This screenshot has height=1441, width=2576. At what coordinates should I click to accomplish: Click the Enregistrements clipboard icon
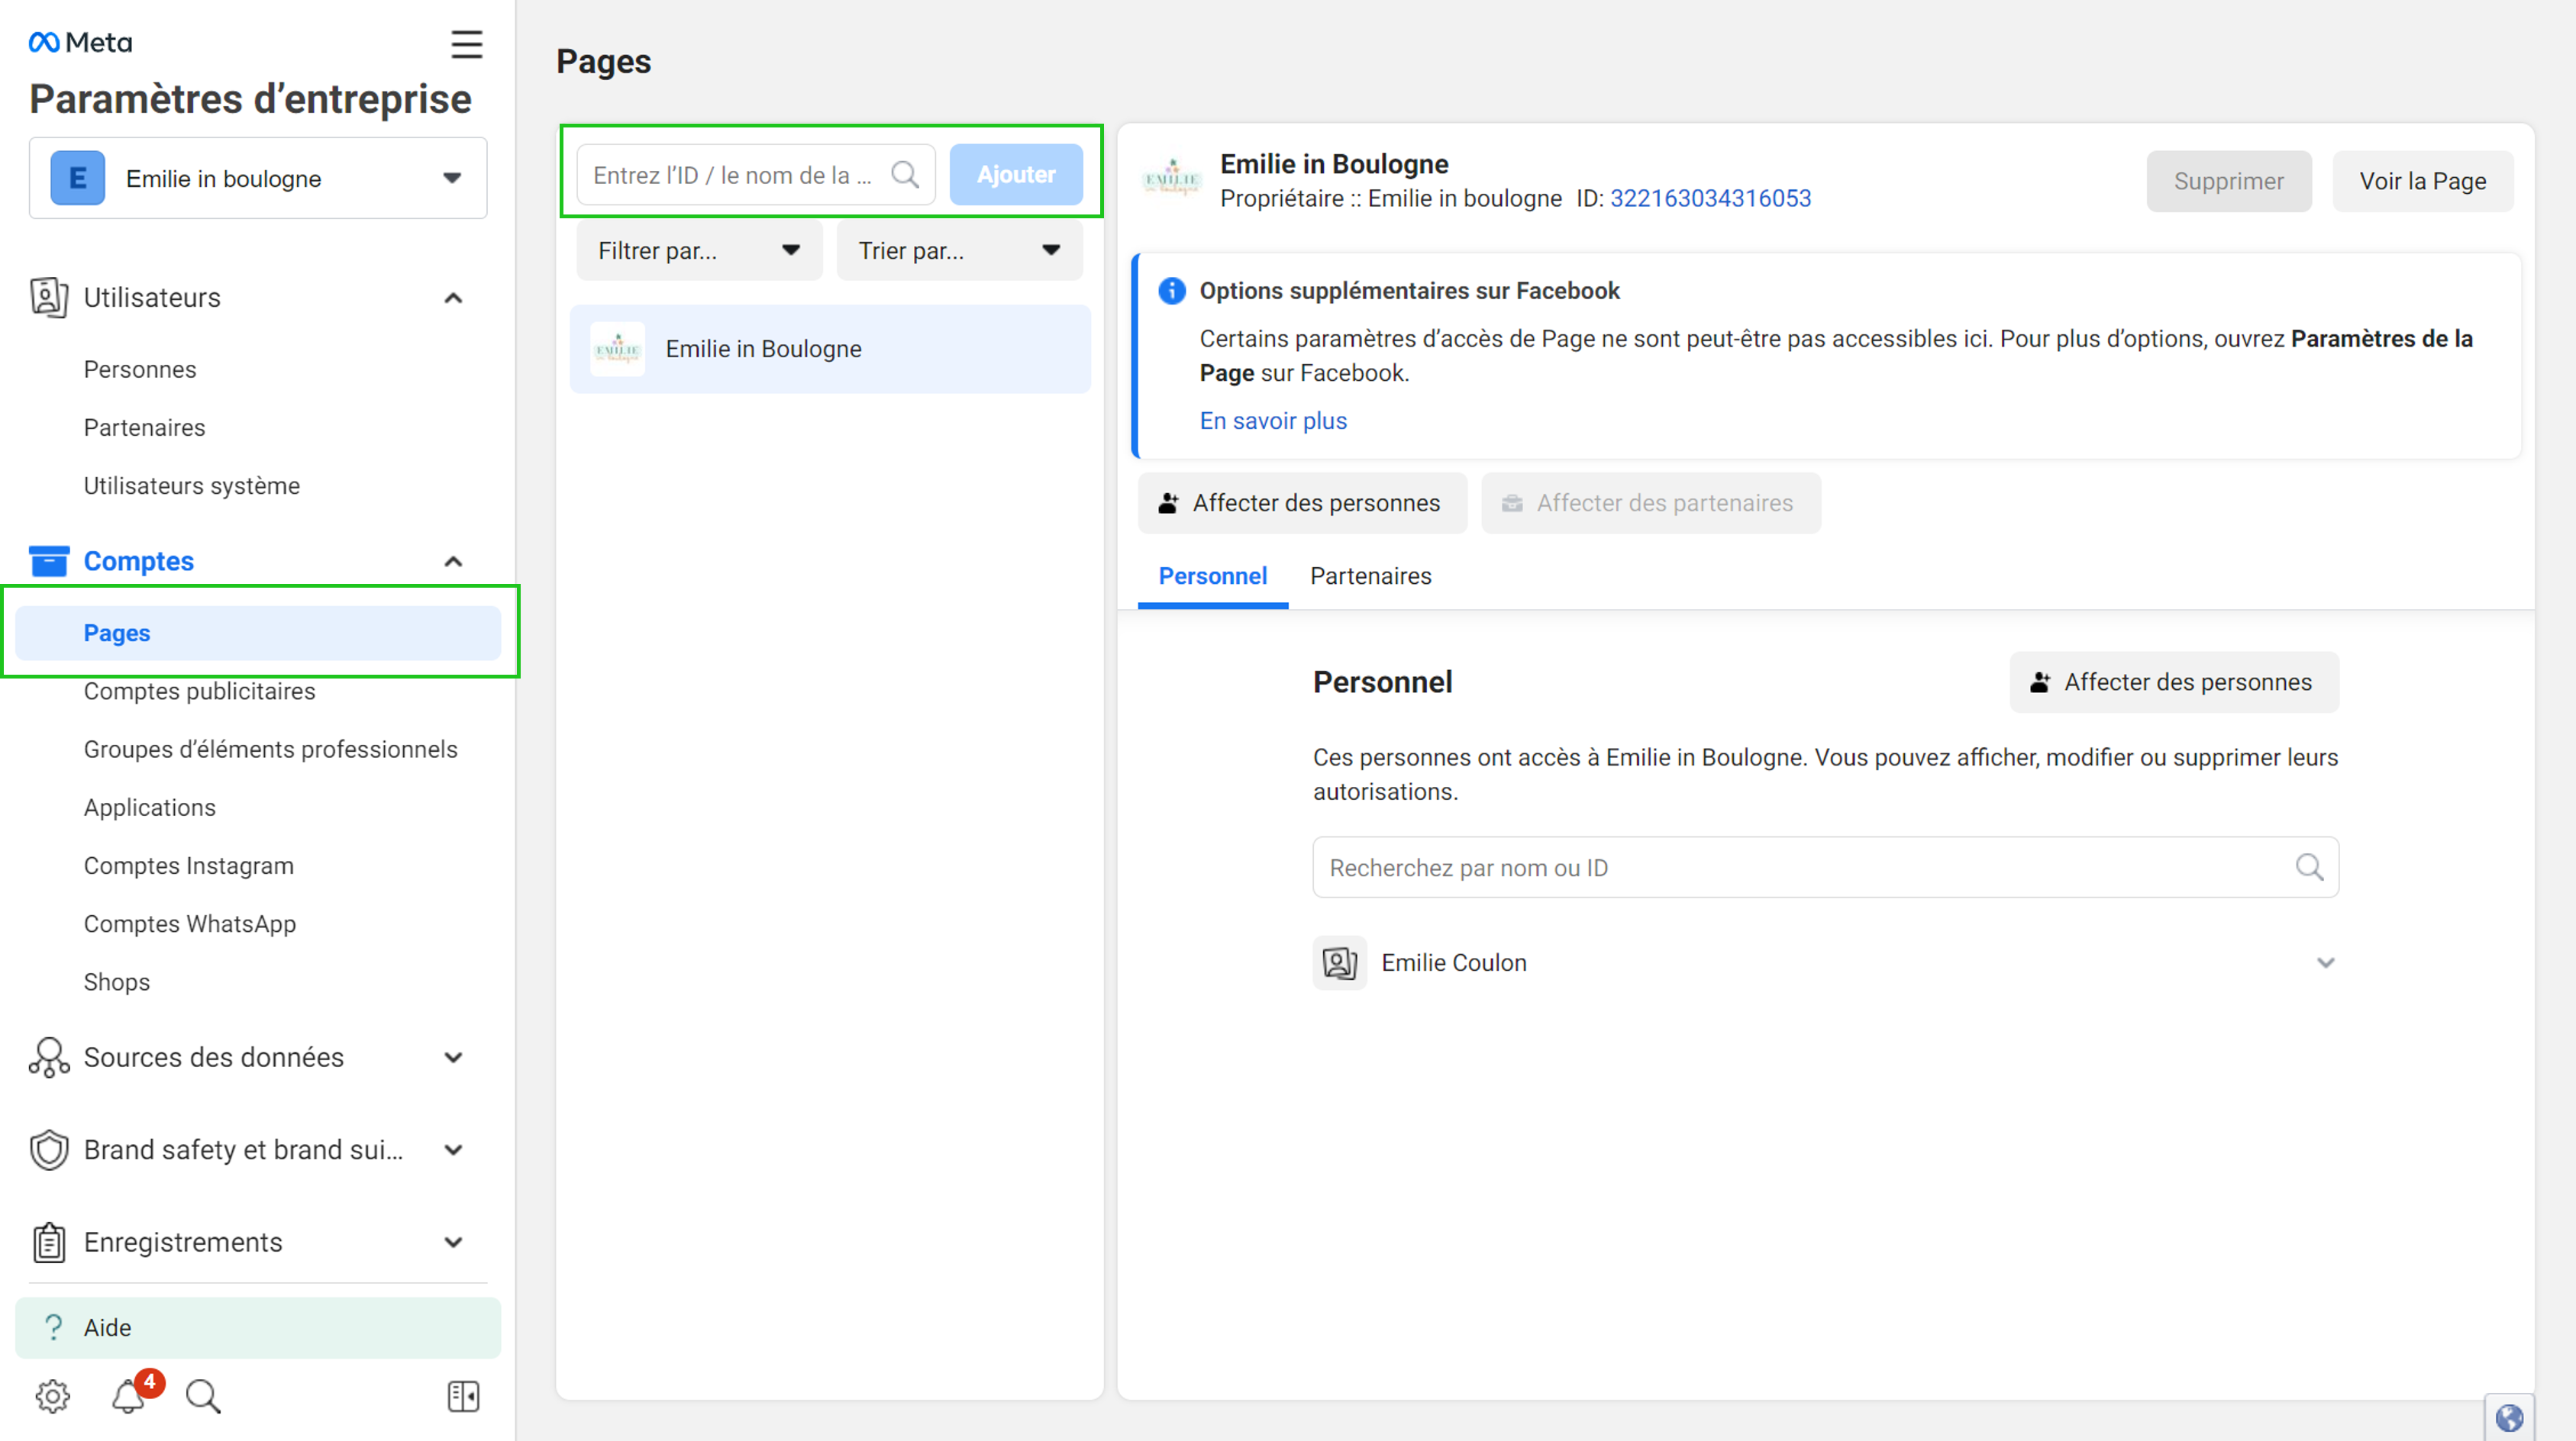pos(49,1242)
